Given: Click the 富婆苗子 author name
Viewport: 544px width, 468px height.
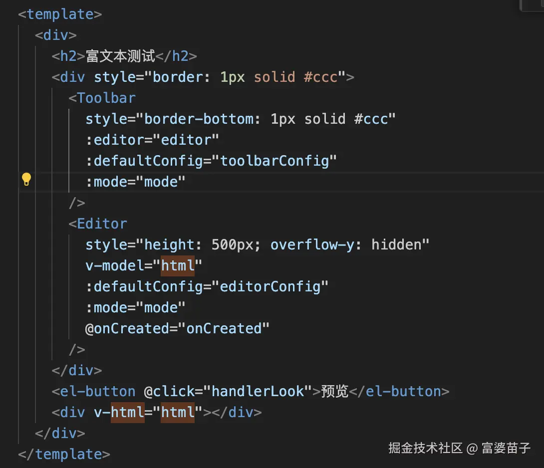Looking at the screenshot, I should pyautogui.click(x=506, y=448).
